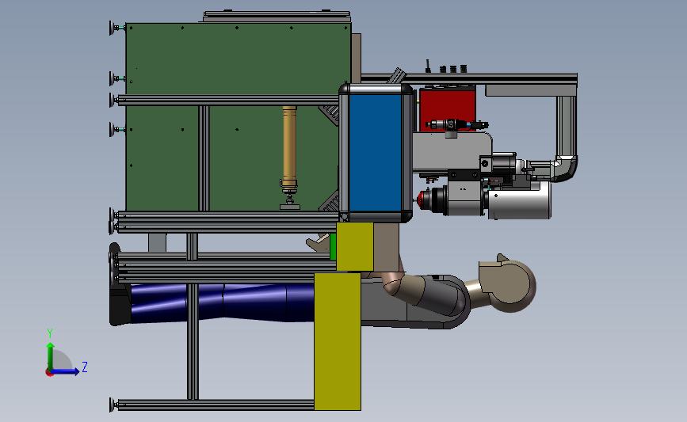The image size is (687, 422).
Task: Click the Z label of the coordinate triad
Action: (85, 367)
